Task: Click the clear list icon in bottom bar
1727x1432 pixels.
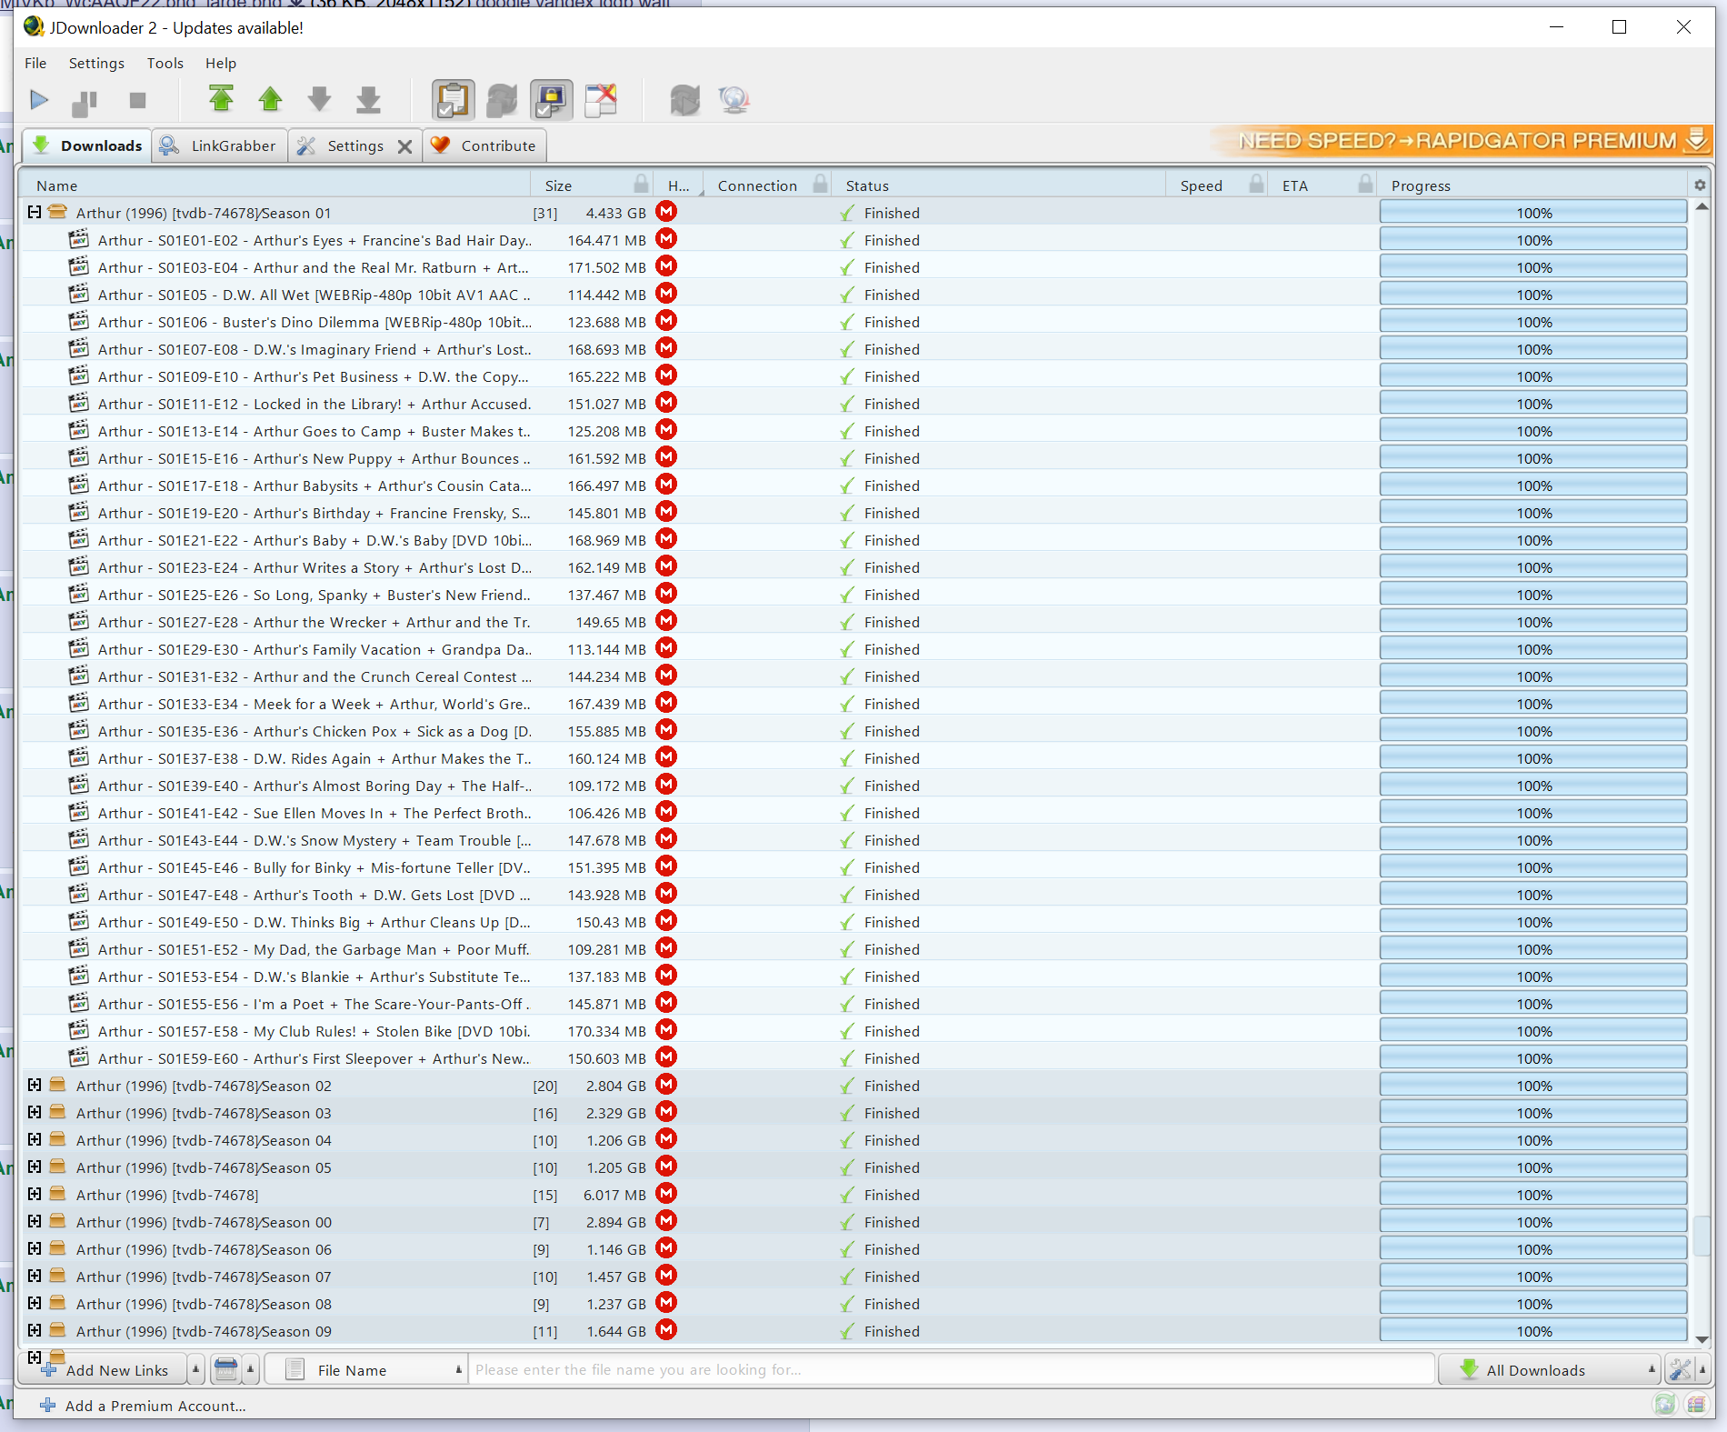Action: click(x=226, y=1369)
